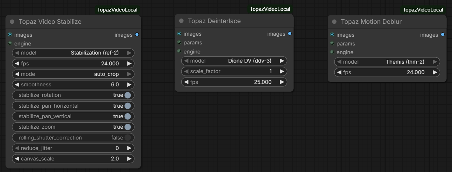Decrease fps with left arrow in Deinterlace
Image resolution: width=452 pixels, height=172 pixels.
coord(186,82)
